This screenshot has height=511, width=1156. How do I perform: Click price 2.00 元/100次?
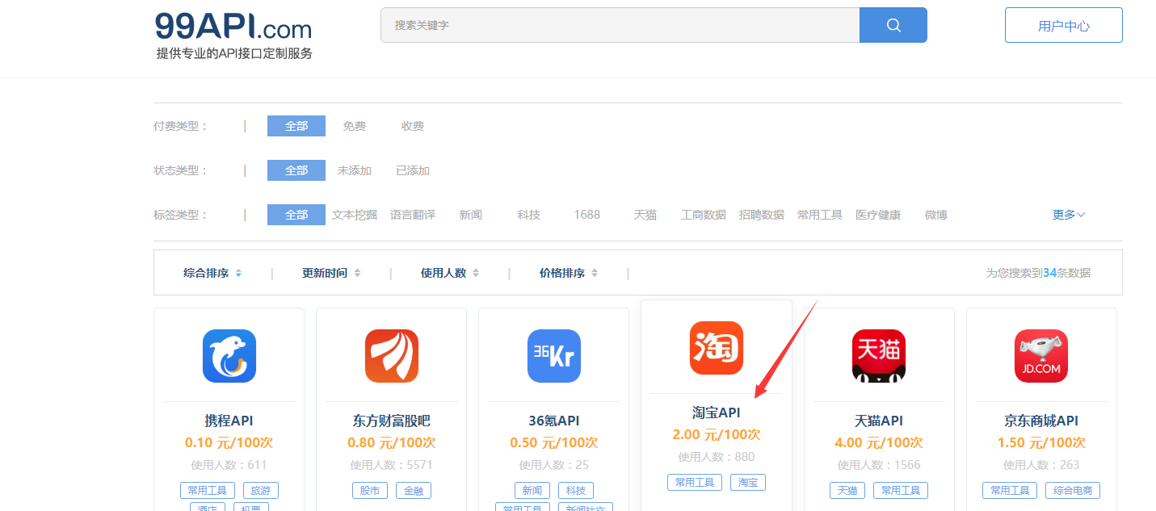(717, 434)
